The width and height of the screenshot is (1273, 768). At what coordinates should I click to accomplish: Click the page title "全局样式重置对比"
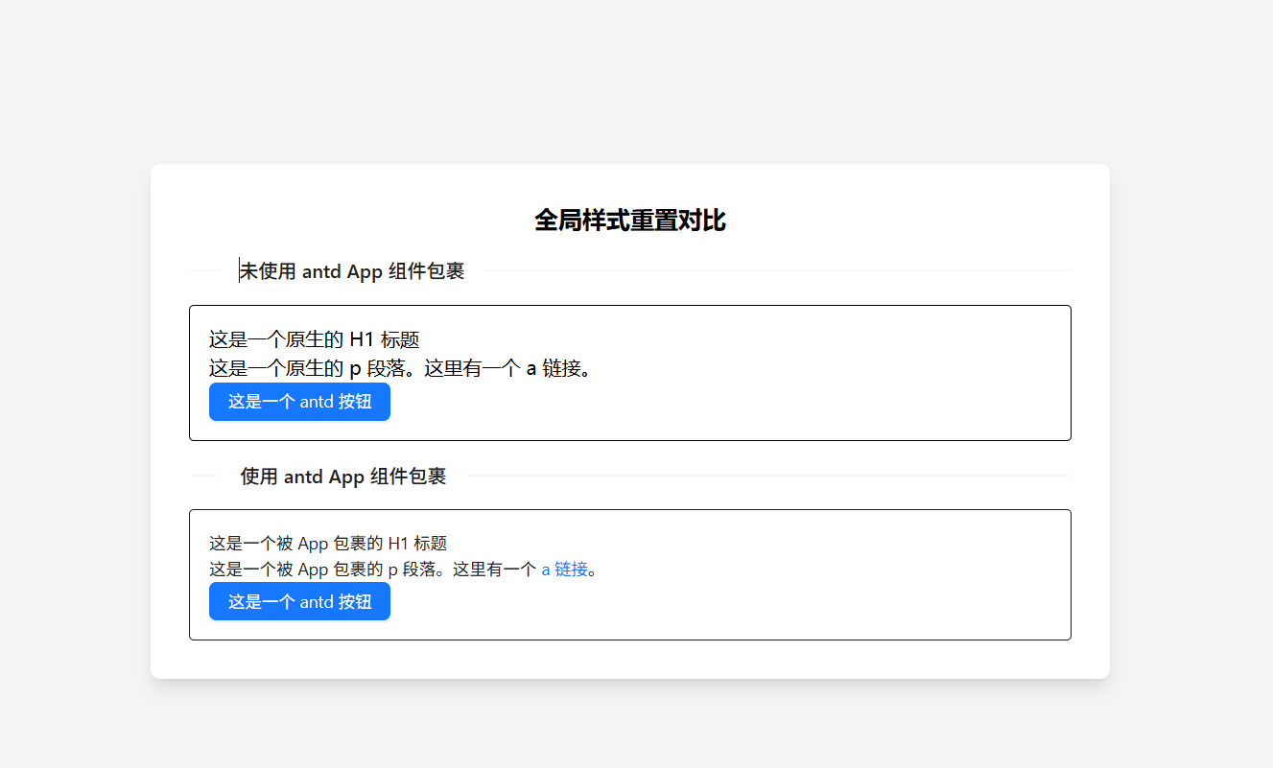point(629,221)
